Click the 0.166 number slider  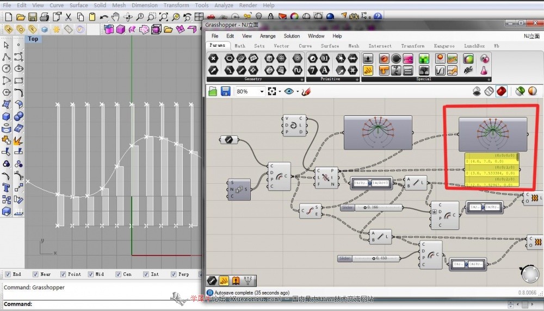[371, 207]
